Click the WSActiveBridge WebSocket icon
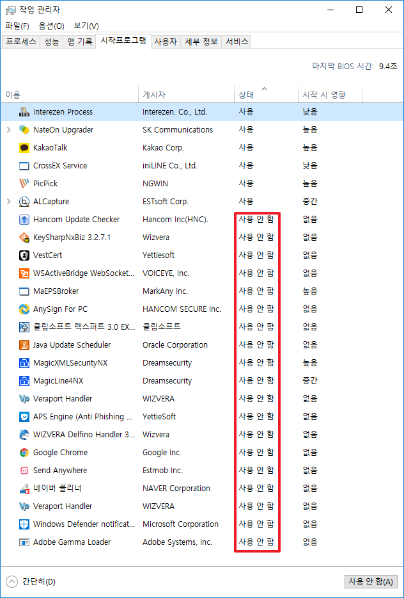The image size is (404, 598). 24,273
